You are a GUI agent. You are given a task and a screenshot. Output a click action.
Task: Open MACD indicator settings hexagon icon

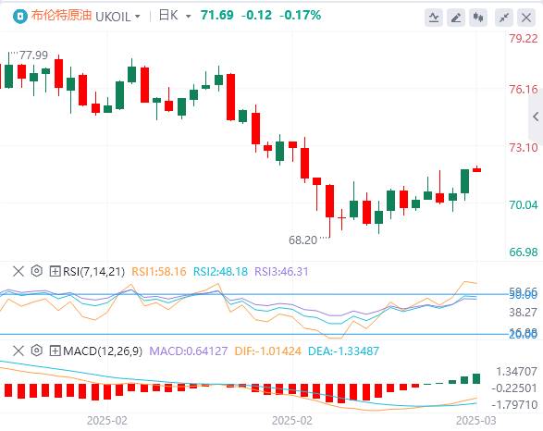[37, 351]
